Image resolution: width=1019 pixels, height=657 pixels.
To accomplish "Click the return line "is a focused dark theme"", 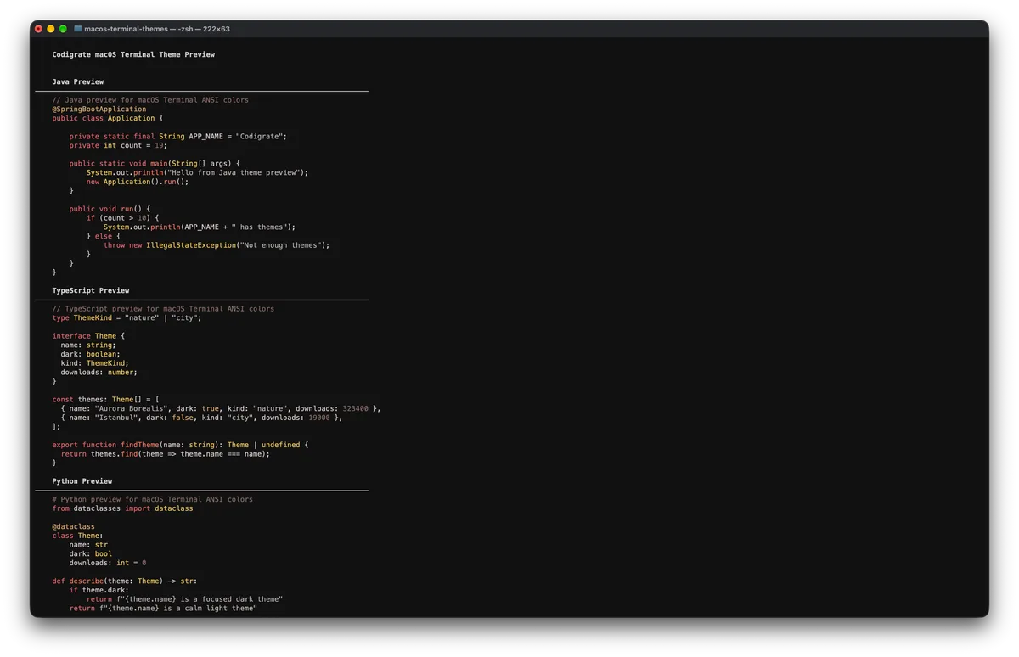I will coord(184,599).
